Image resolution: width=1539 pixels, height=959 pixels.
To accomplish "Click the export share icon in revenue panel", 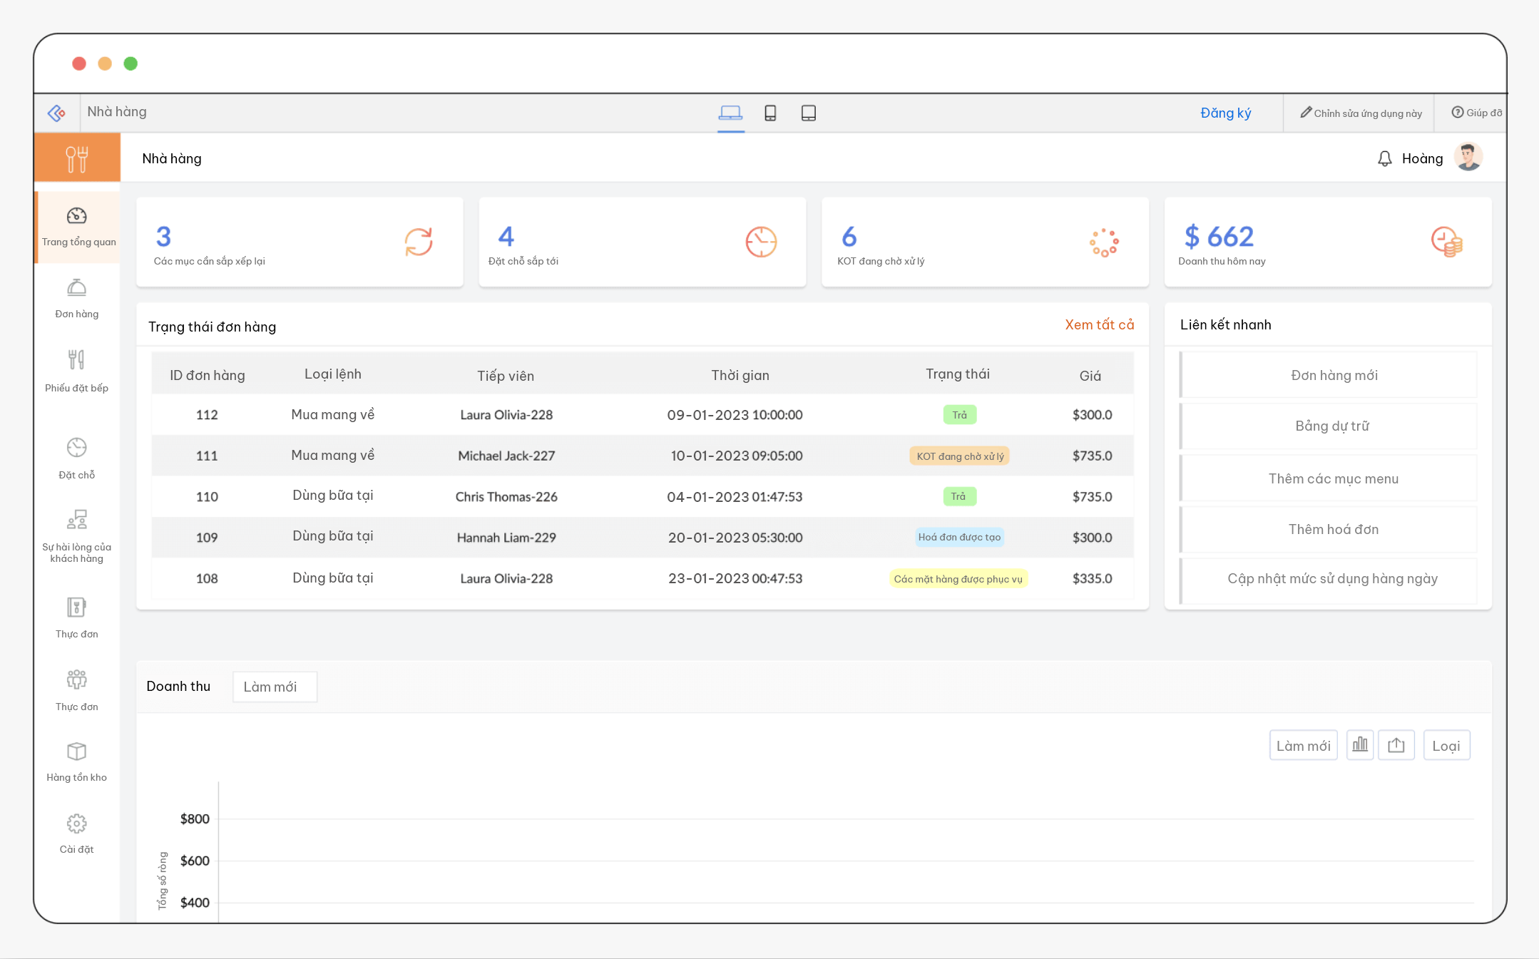I will click(1396, 745).
